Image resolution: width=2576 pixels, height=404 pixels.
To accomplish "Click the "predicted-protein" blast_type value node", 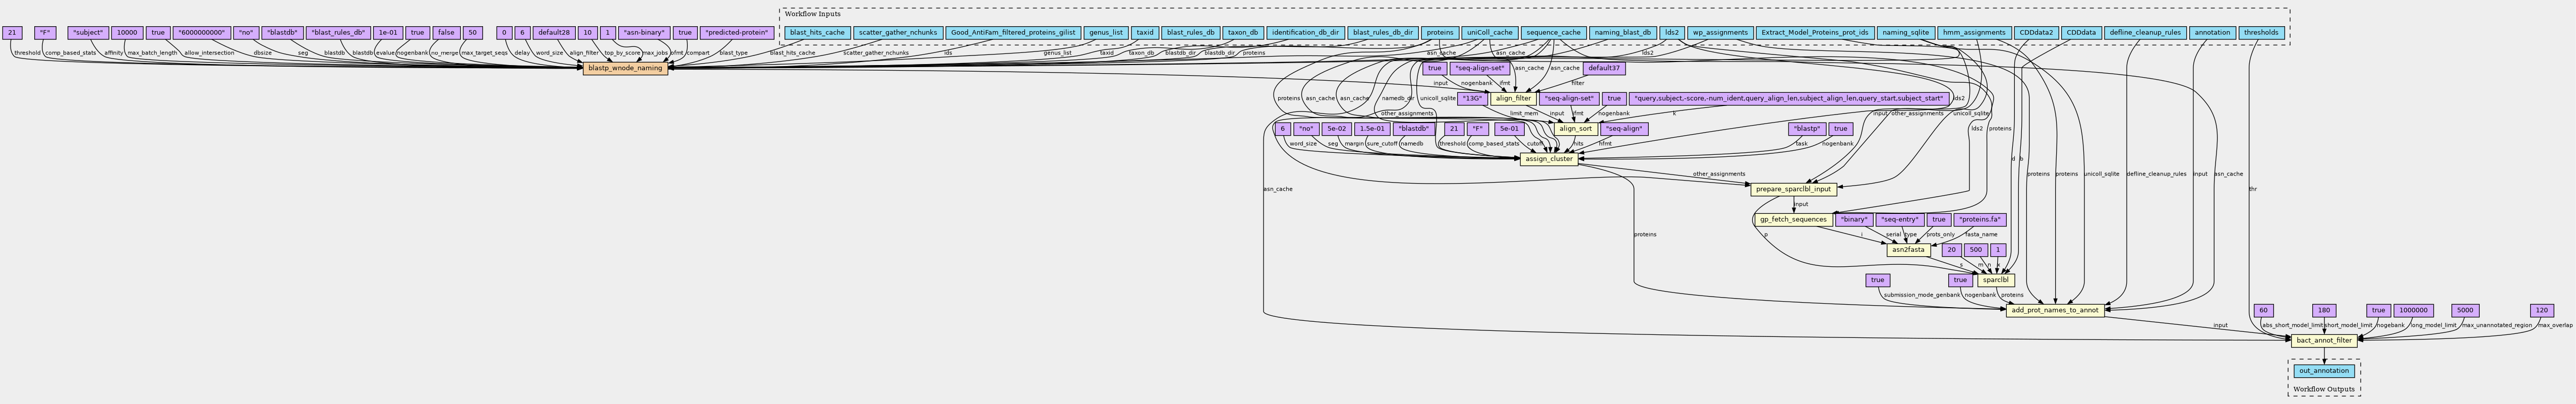I will click(x=737, y=33).
